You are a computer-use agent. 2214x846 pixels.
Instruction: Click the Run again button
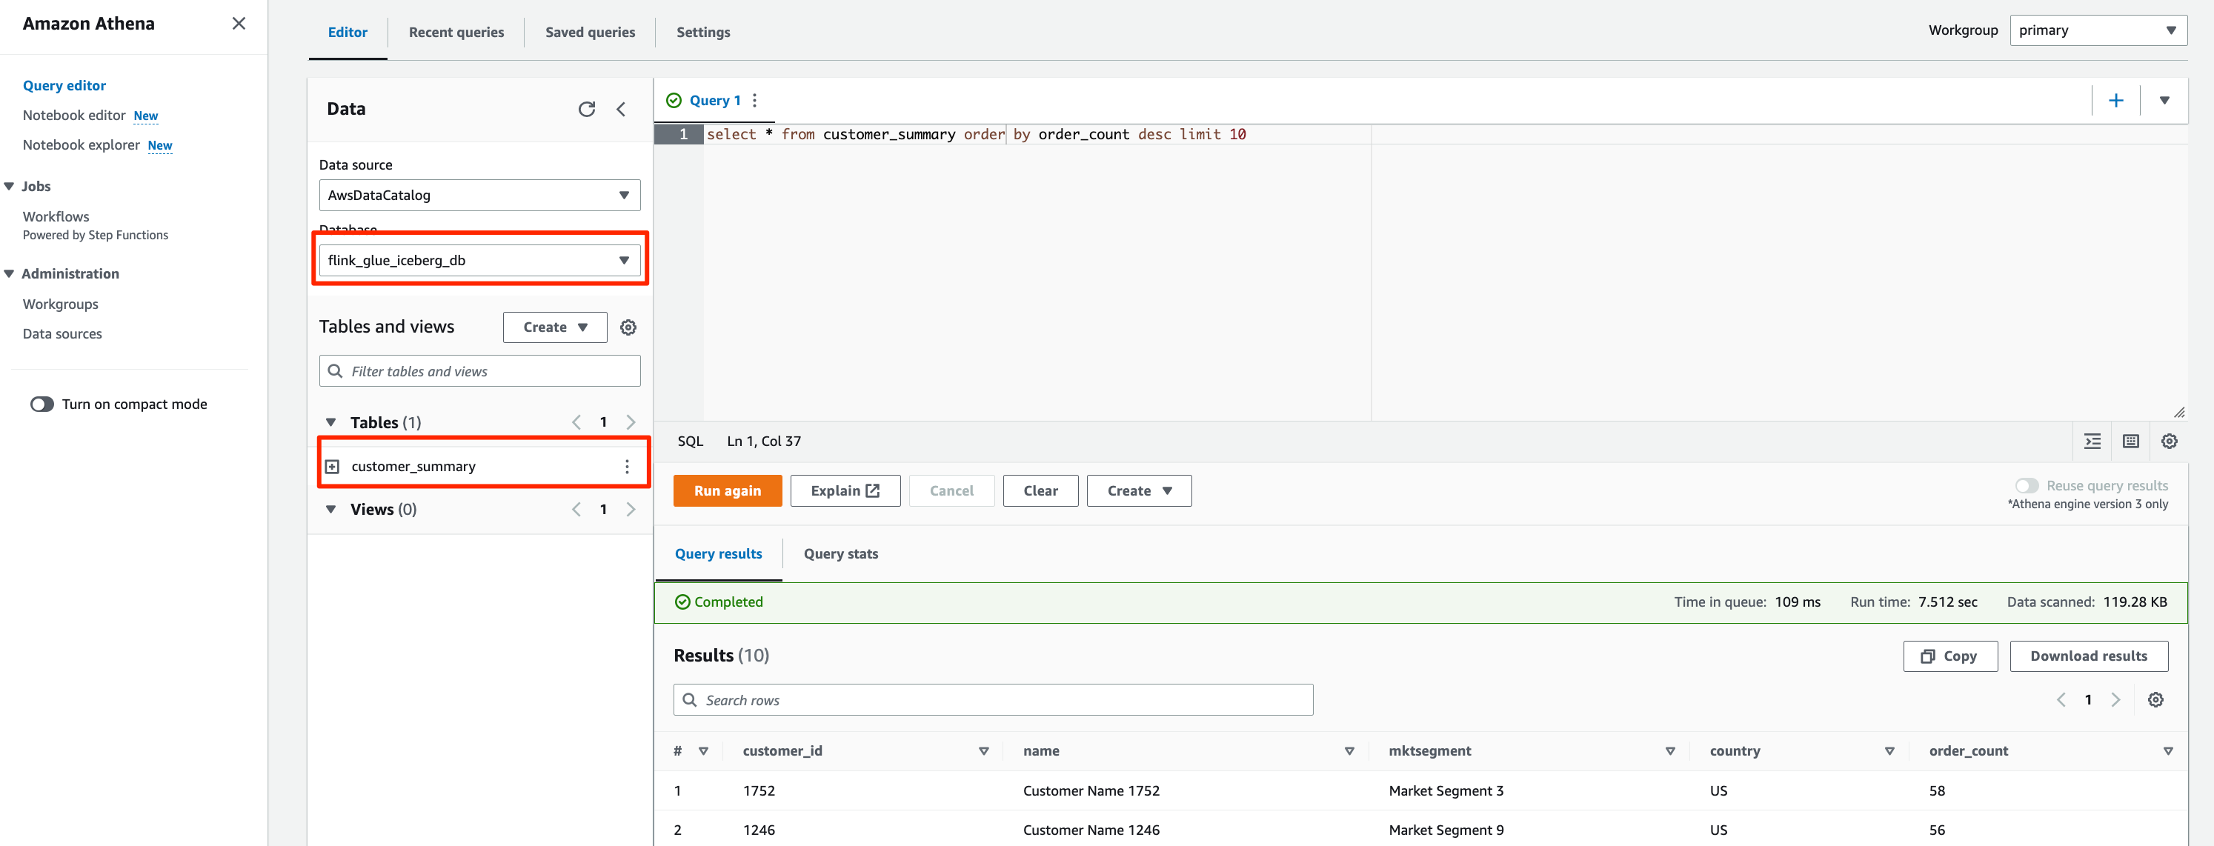[727, 490]
